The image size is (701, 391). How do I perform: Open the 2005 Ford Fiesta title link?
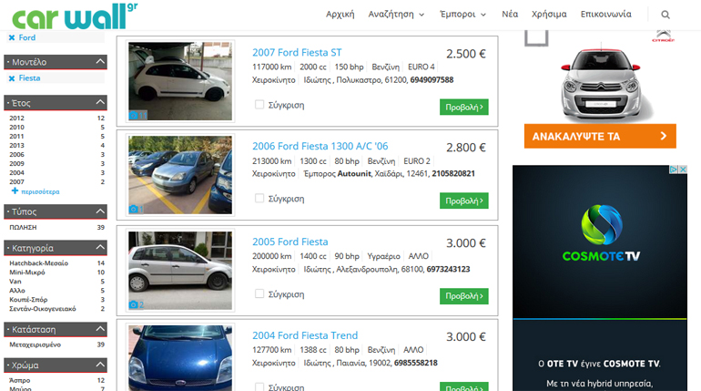click(x=290, y=242)
